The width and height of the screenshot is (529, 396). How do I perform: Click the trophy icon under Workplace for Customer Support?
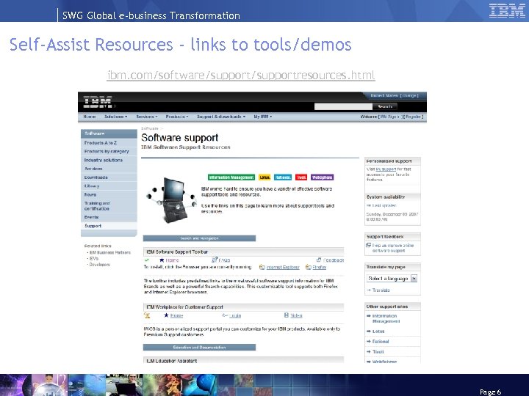[x=147, y=315]
